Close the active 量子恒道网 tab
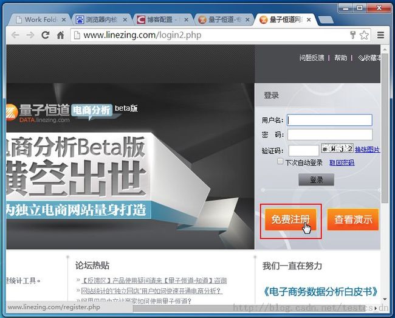 click(309, 19)
